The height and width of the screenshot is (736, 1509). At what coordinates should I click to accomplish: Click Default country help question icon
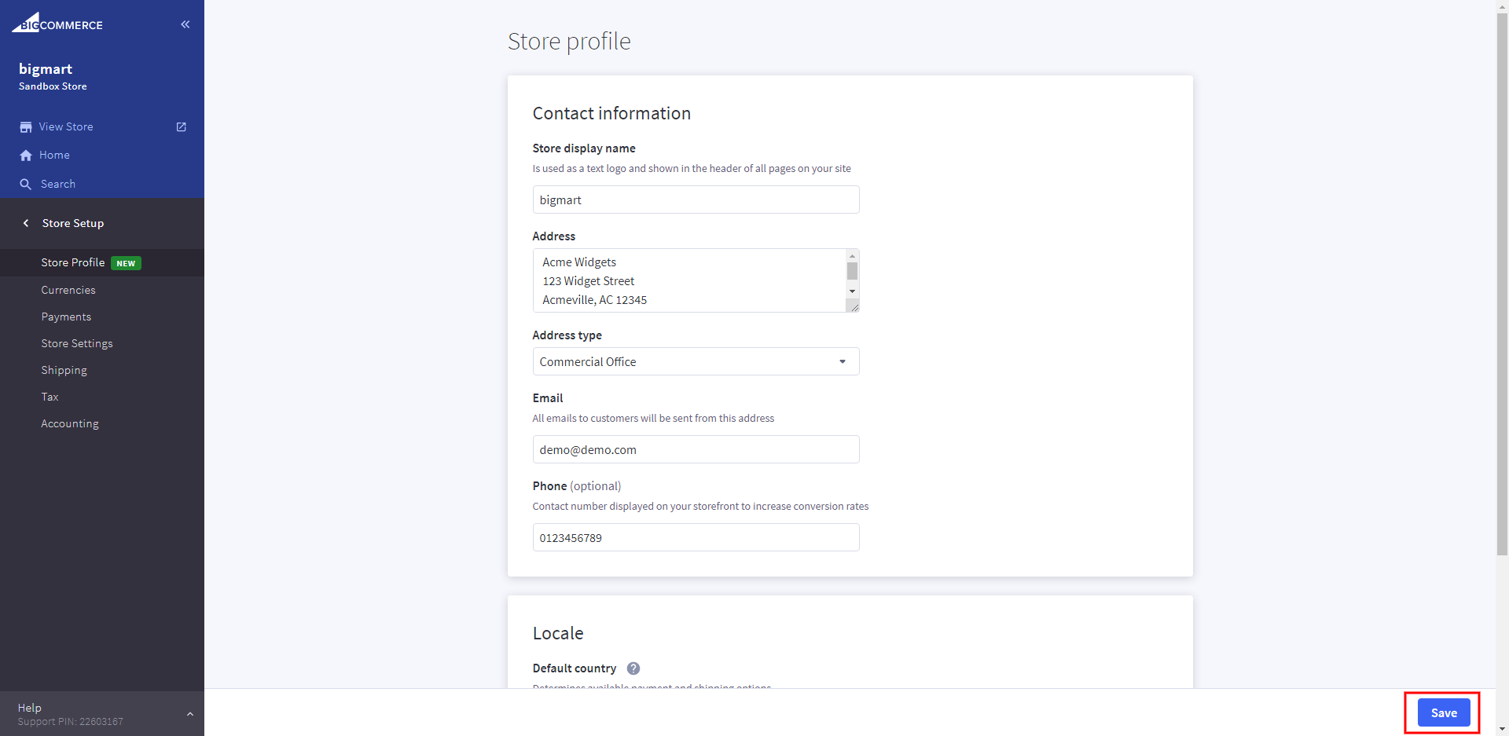click(x=633, y=668)
